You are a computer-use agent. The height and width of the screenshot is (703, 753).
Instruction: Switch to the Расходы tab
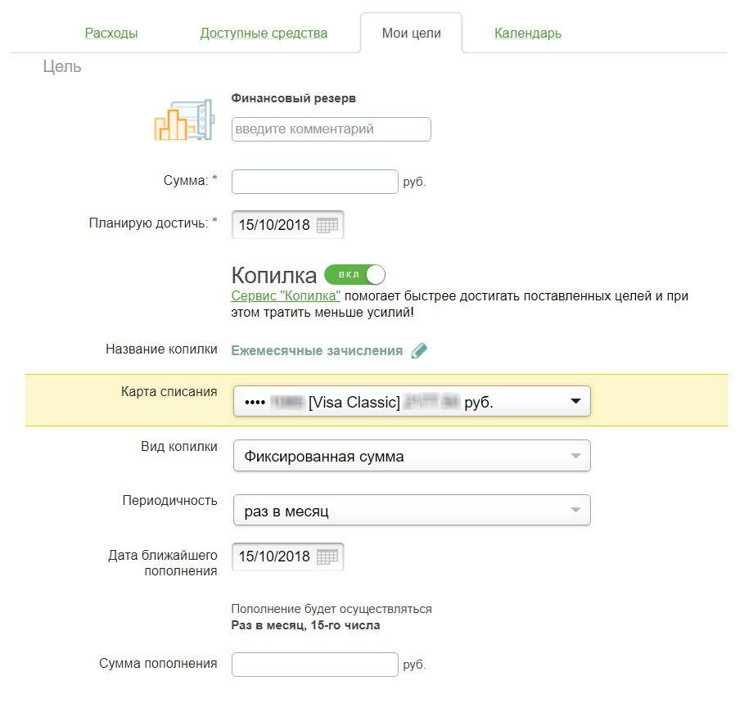coord(111,34)
